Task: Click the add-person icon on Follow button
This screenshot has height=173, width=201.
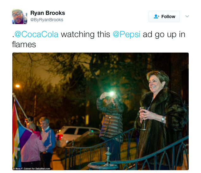Action: click(156, 16)
